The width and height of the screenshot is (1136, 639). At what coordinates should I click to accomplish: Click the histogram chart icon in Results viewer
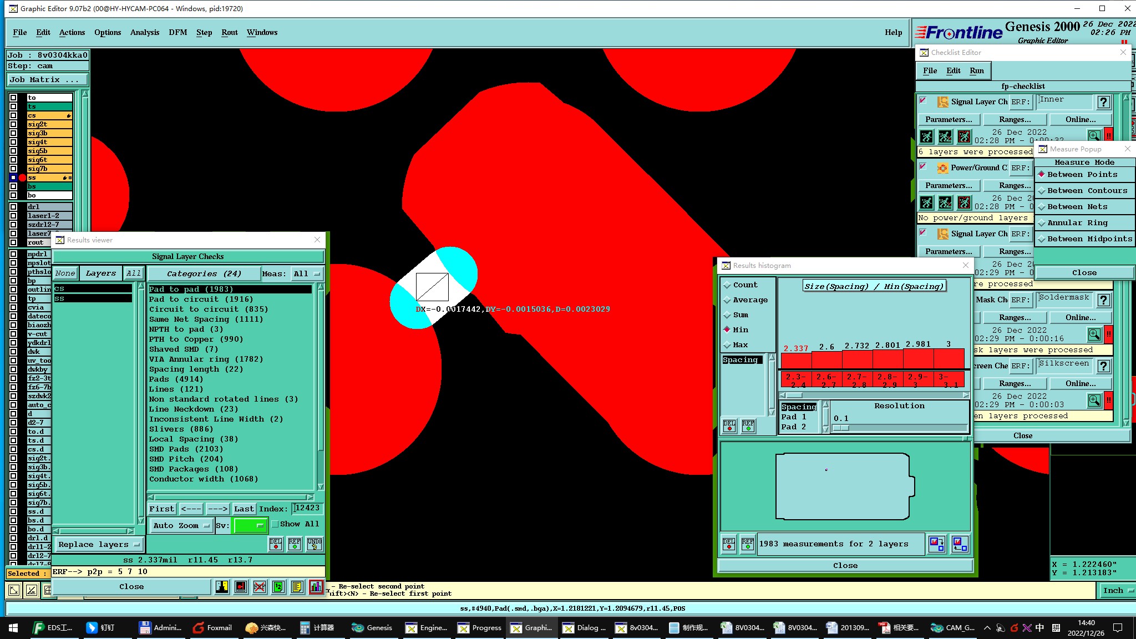[x=316, y=587]
